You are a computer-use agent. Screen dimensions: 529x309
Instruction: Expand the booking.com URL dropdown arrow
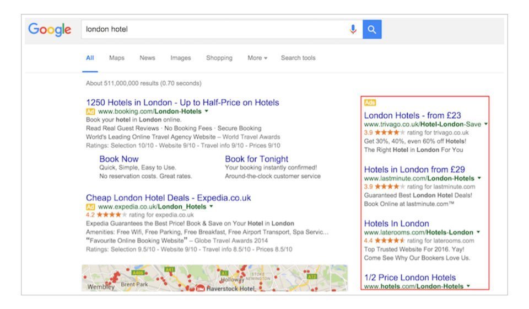pos(207,111)
